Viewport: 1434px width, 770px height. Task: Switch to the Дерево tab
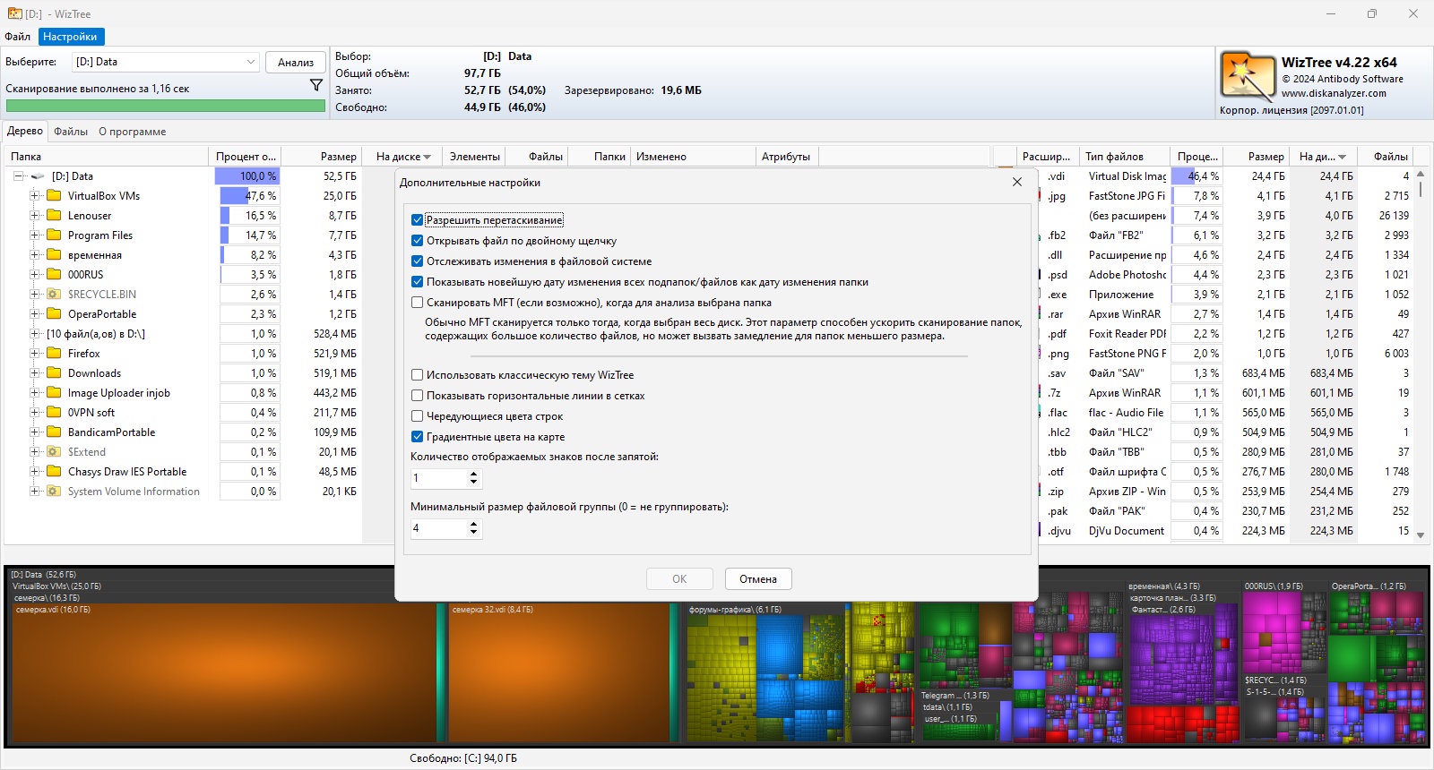(25, 131)
